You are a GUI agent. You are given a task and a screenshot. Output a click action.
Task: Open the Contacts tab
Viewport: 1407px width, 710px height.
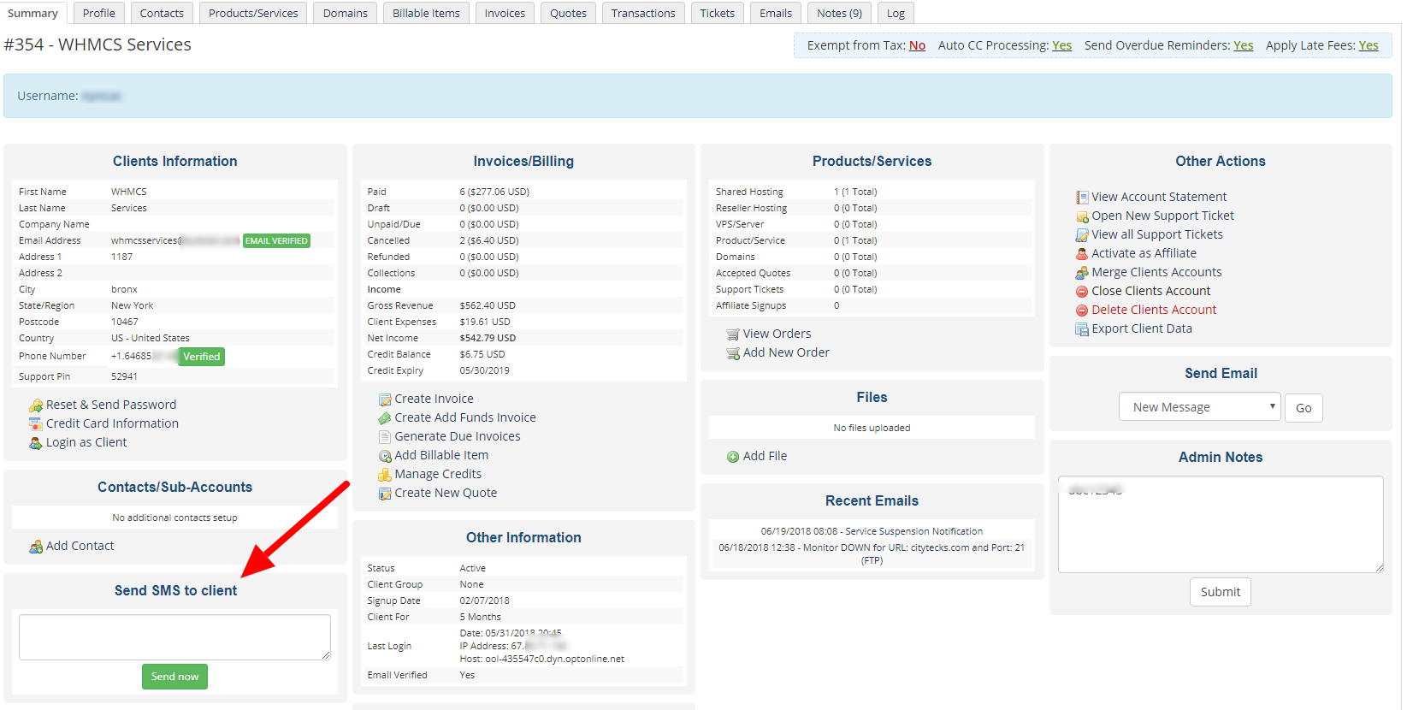162,13
